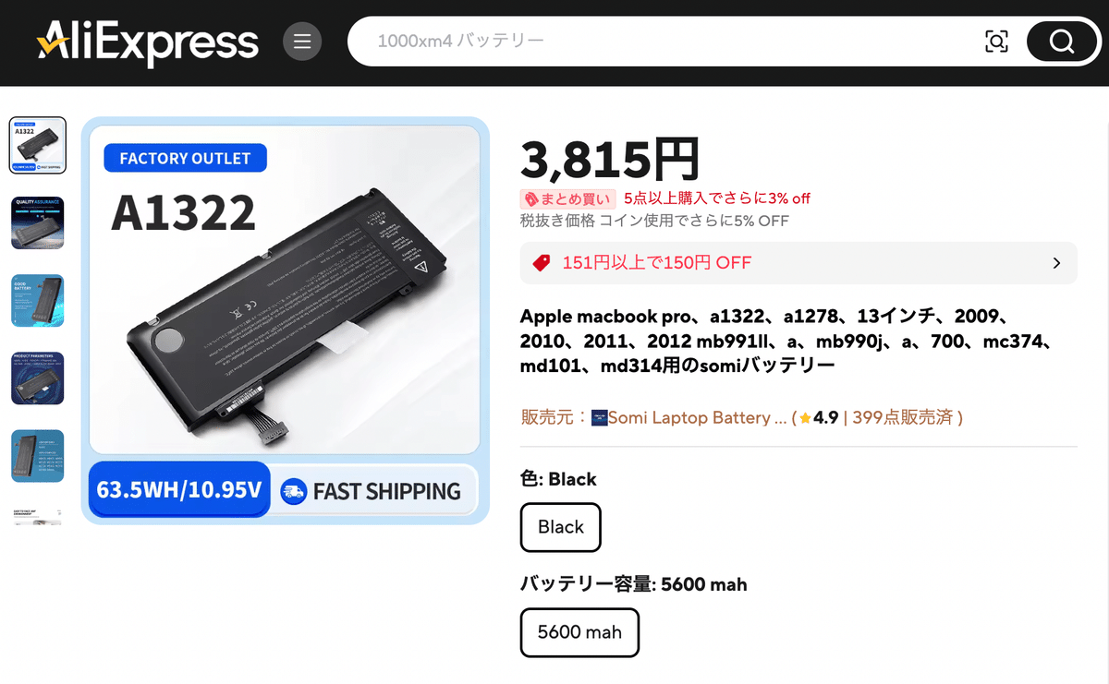
Task: Select the third battery thumbnail
Action: click(x=37, y=300)
